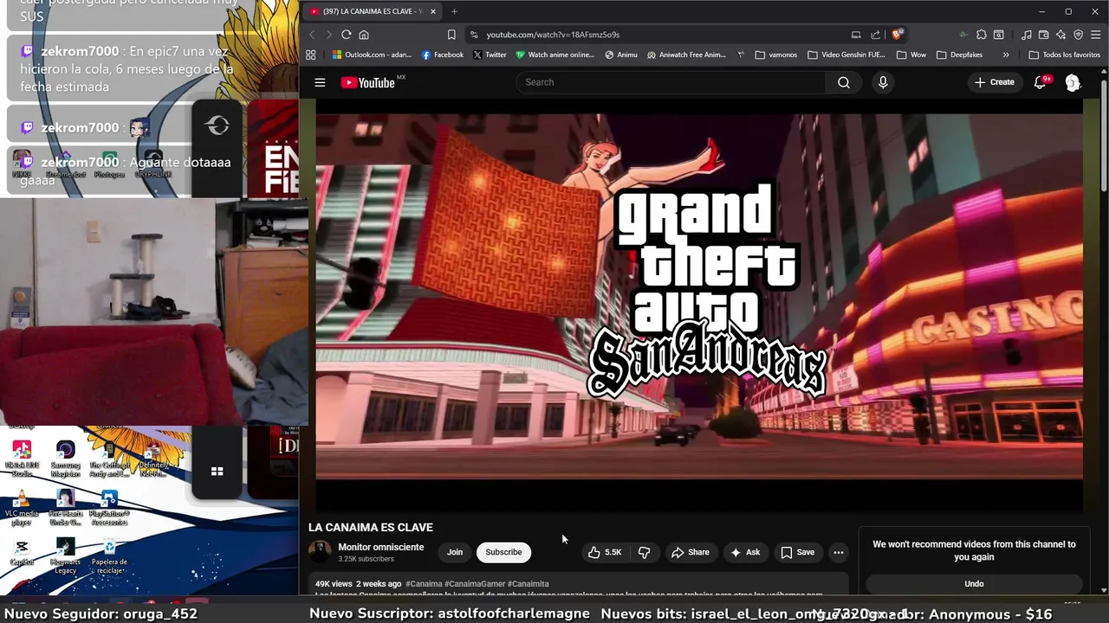Save the video with the Save button
Image resolution: width=1109 pixels, height=623 pixels.
coord(797,552)
